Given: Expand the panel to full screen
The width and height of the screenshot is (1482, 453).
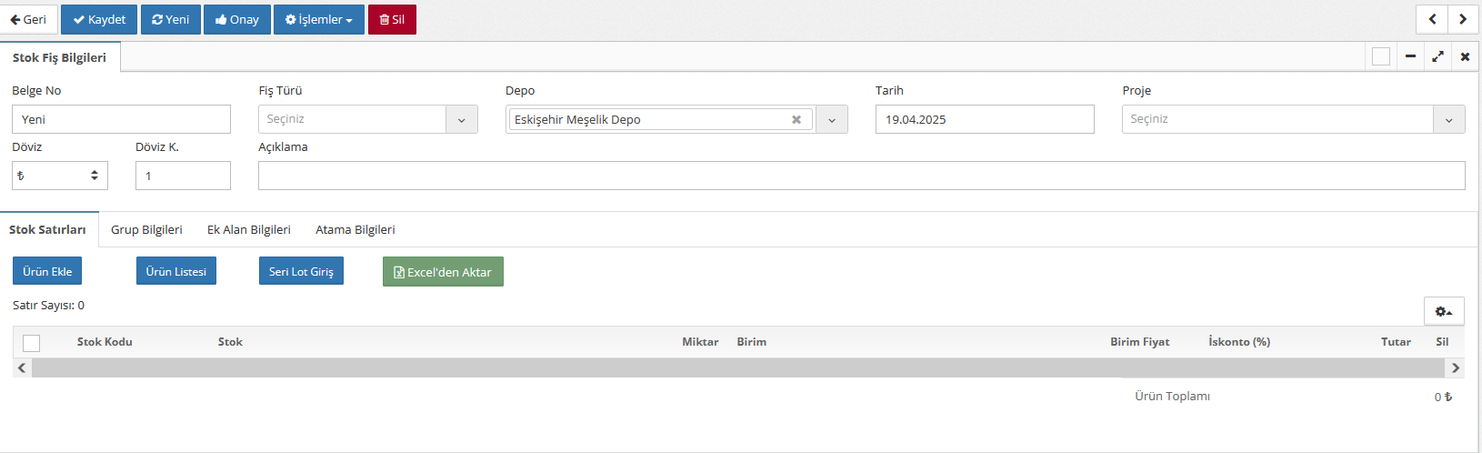Looking at the screenshot, I should pos(1437,56).
